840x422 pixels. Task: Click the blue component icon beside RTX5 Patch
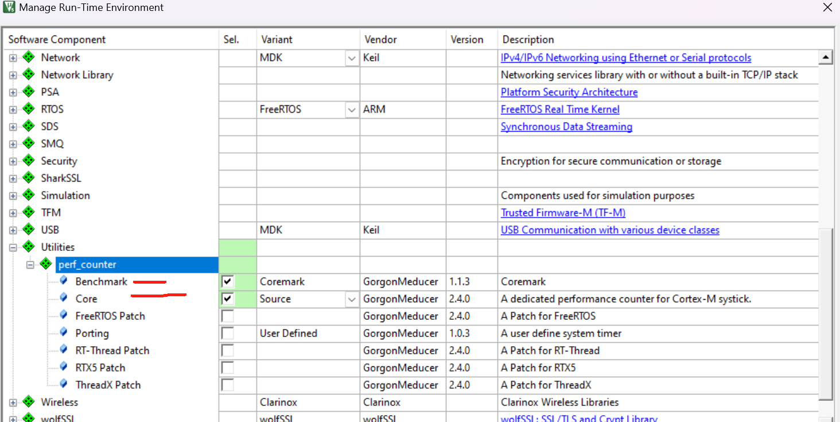(x=64, y=367)
